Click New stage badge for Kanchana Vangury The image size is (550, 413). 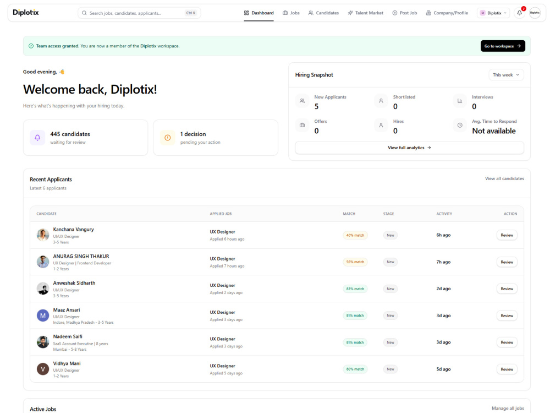pyautogui.click(x=391, y=235)
